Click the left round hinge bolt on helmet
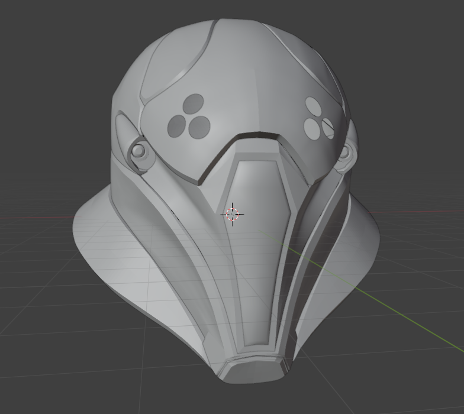464x414 pixels. point(138,151)
